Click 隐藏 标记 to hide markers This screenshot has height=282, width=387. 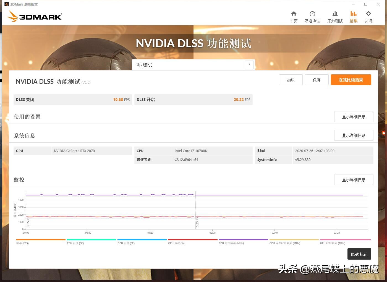click(359, 254)
